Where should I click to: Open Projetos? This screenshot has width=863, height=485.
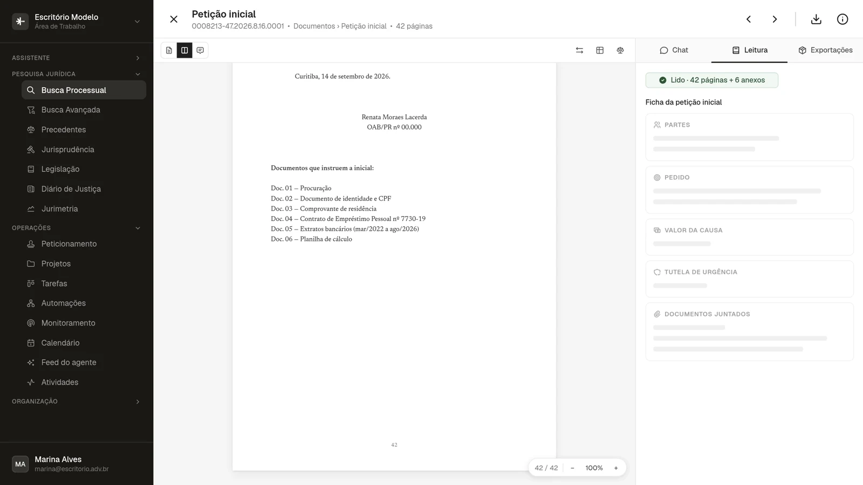click(84, 264)
